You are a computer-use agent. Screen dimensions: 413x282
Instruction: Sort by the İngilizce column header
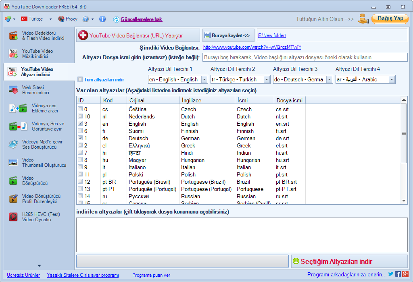point(207,100)
